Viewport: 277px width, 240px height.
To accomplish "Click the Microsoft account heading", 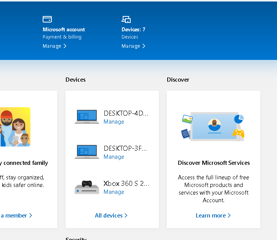I will pos(64,29).
